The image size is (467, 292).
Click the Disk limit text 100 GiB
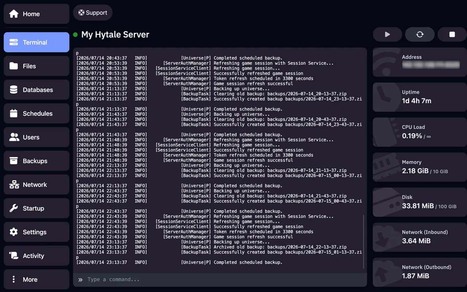pyautogui.click(x=447, y=207)
